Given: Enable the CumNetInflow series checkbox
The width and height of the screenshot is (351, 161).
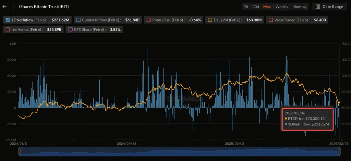Looking at the screenshot, I should coord(78,20).
